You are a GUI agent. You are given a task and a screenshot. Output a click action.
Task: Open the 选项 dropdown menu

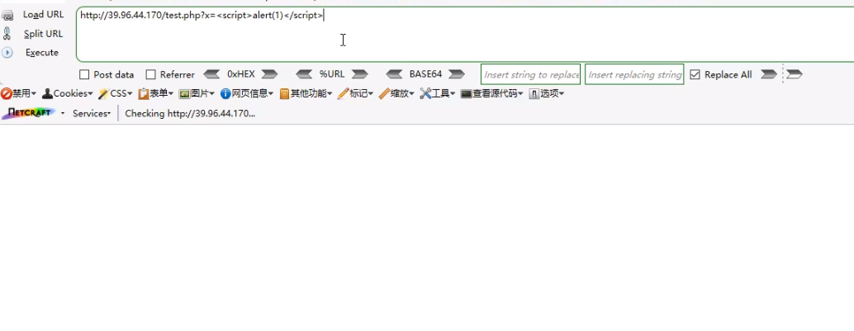pyautogui.click(x=547, y=93)
